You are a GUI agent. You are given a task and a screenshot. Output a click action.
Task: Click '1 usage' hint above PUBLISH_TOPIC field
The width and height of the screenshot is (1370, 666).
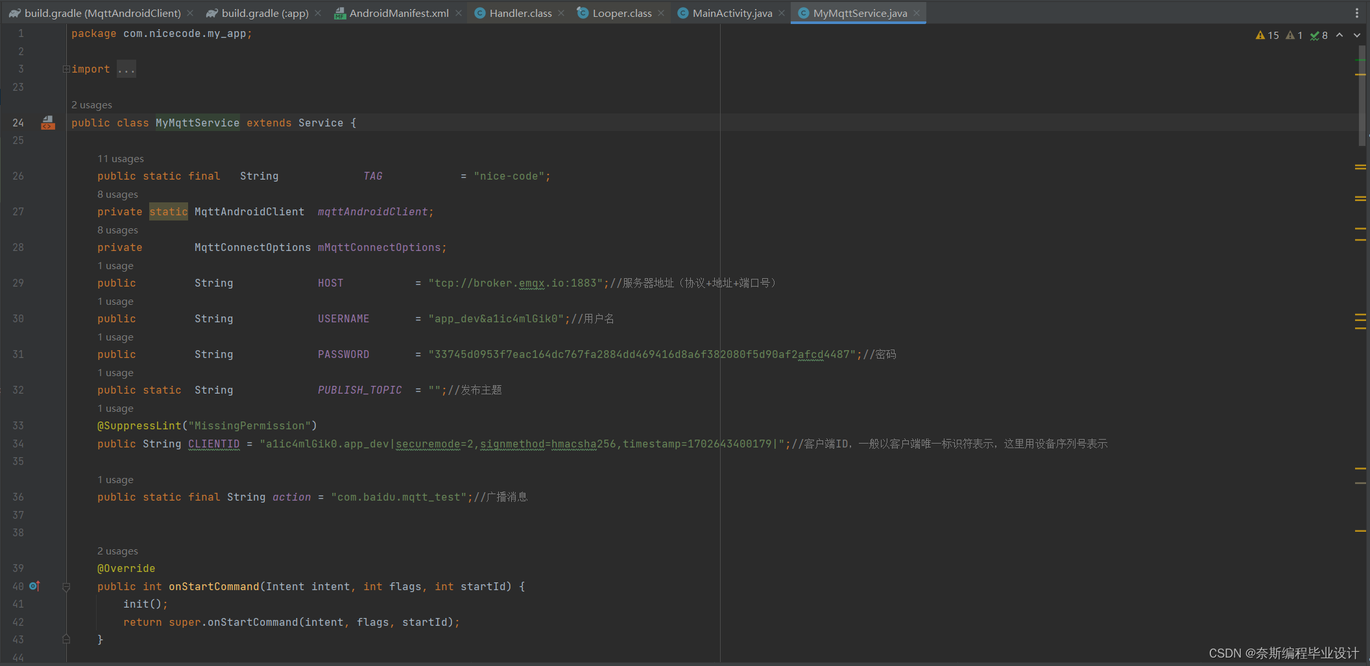(x=115, y=373)
